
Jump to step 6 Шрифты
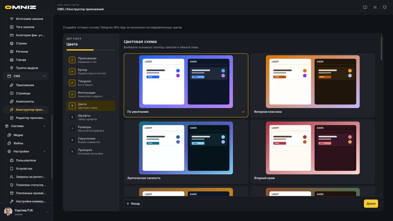pos(91,117)
